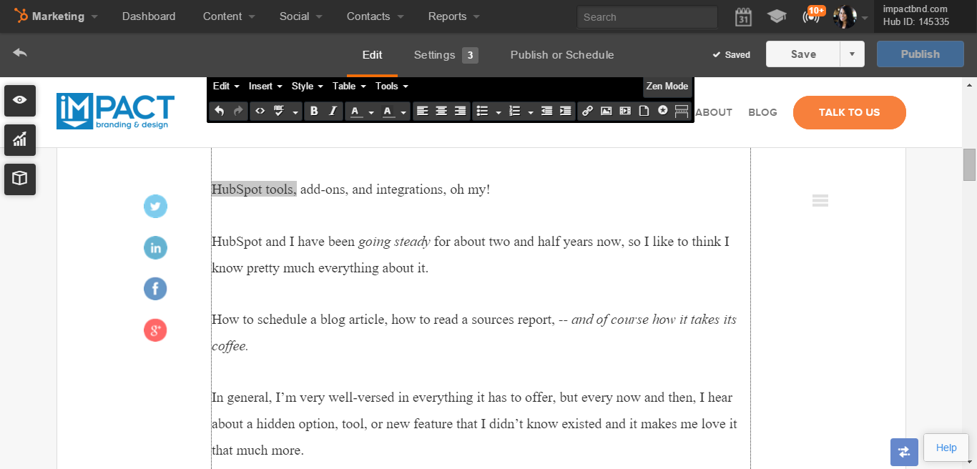Open the calendar icon in top bar
The width and height of the screenshot is (977, 469).
click(x=743, y=16)
